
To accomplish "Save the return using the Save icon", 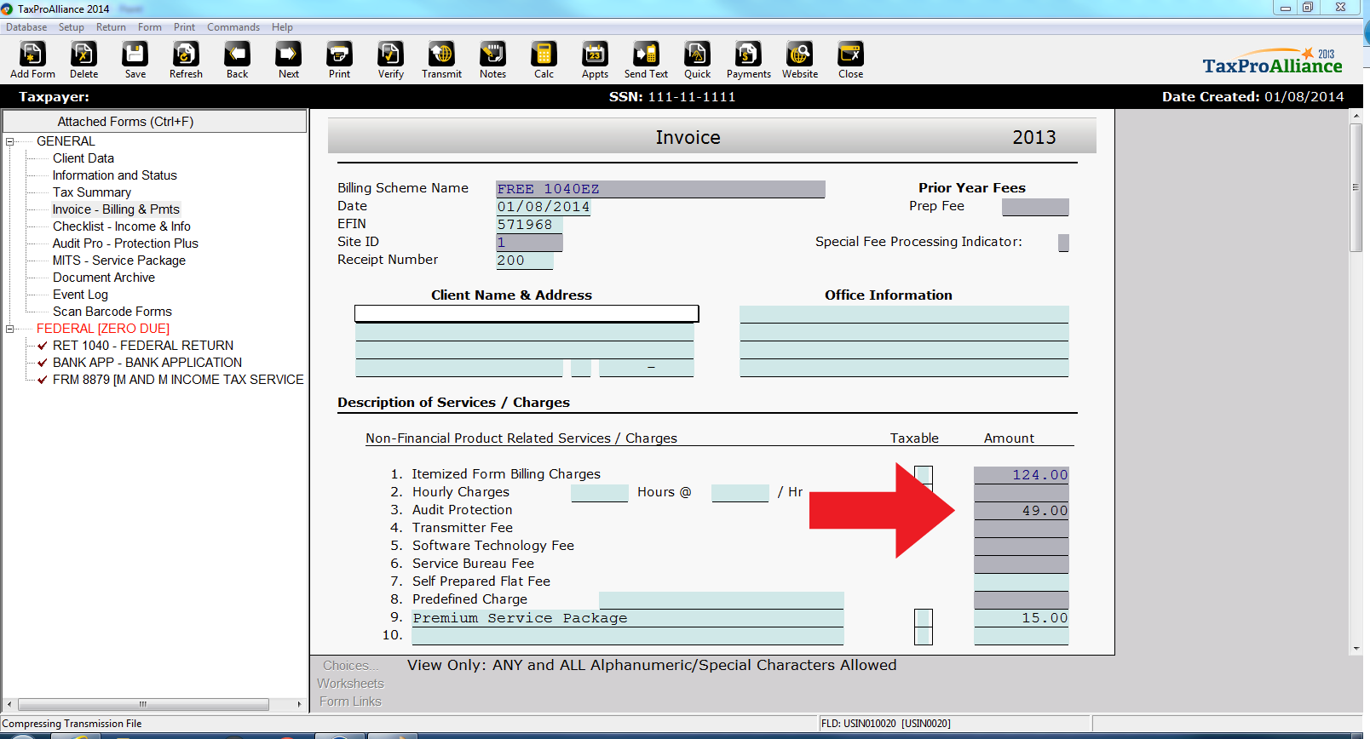I will click(x=135, y=60).
